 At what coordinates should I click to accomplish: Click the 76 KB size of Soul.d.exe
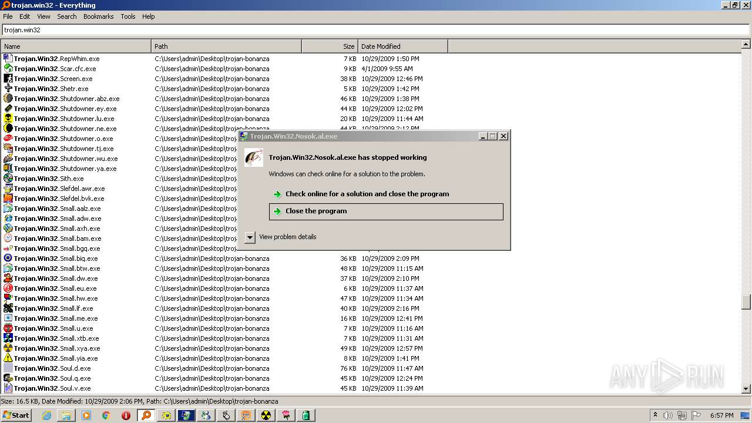(348, 368)
